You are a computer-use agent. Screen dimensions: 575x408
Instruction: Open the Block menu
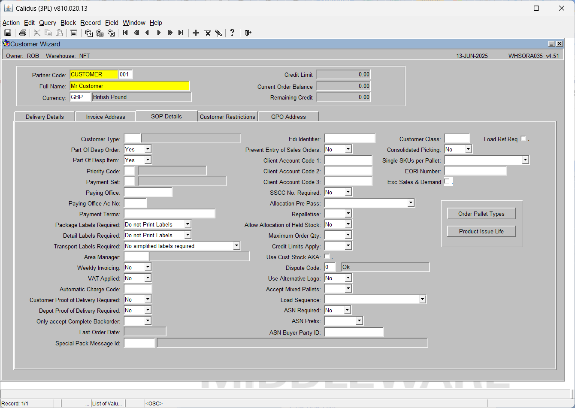[68, 23]
